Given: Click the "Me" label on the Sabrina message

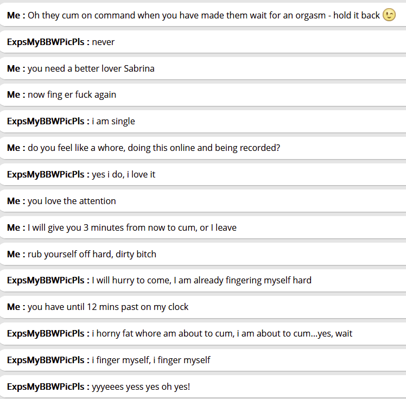Looking at the screenshot, I should (14, 68).
